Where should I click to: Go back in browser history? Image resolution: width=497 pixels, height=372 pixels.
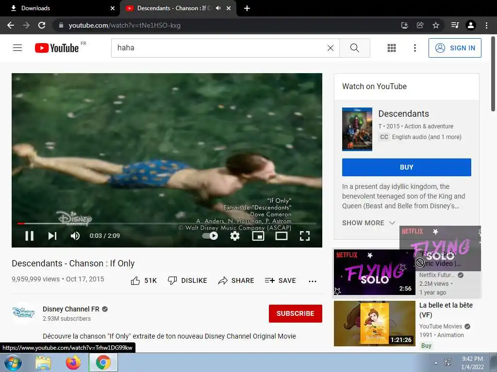11,25
